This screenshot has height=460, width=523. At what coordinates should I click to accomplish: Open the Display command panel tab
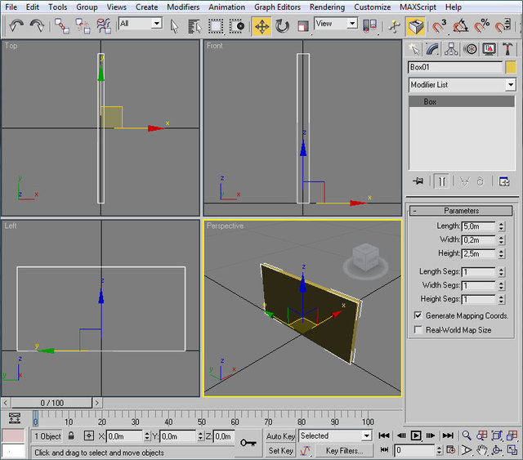pos(489,49)
